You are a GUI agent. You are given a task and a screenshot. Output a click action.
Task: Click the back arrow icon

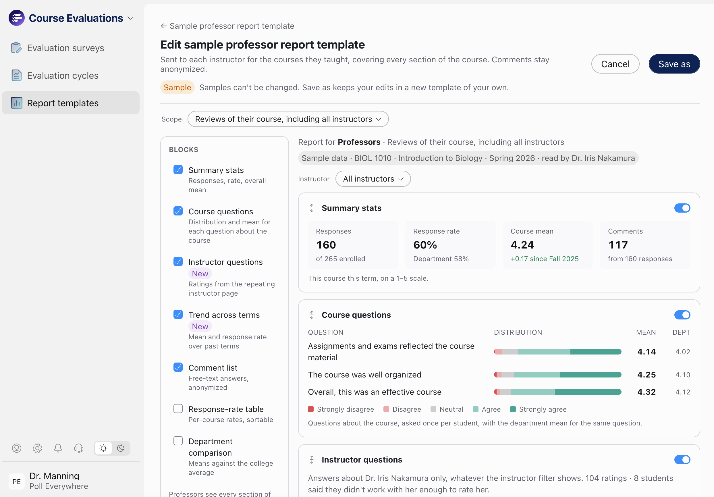click(164, 26)
